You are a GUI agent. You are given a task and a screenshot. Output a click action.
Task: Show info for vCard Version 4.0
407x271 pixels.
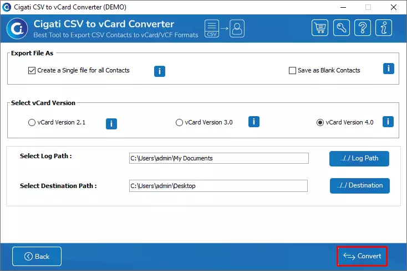point(388,122)
